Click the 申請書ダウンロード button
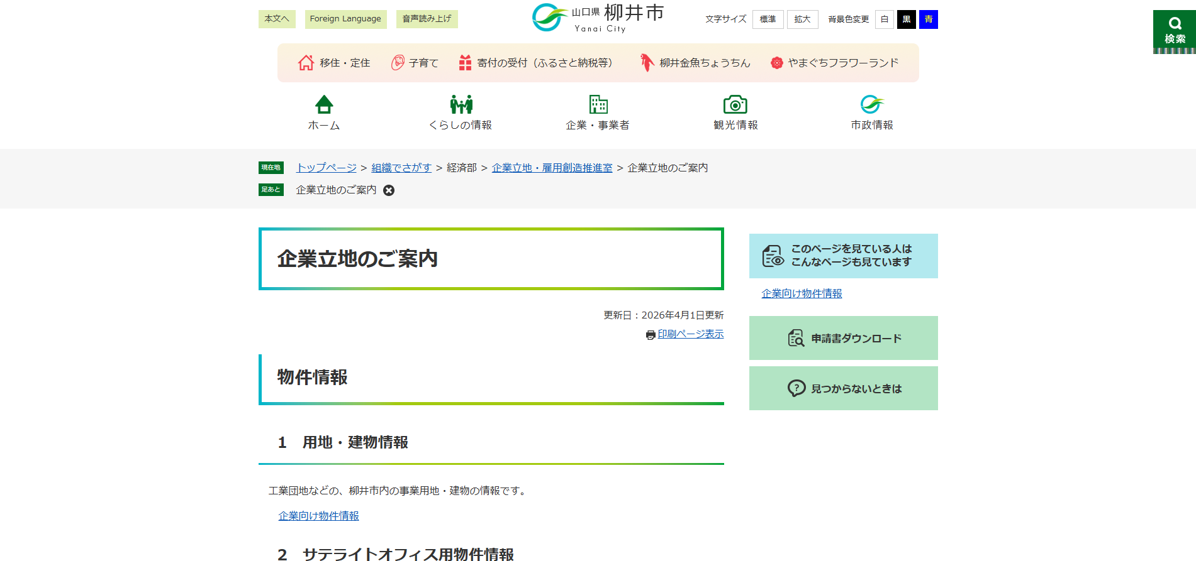The width and height of the screenshot is (1196, 561). 844,338
